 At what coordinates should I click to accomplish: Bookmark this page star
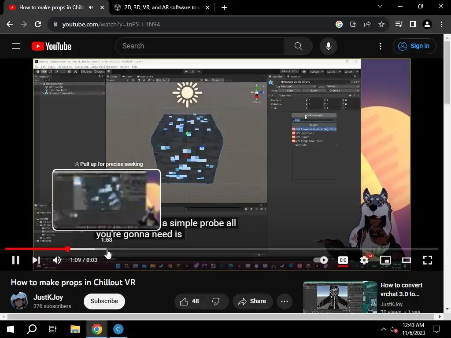(x=381, y=24)
